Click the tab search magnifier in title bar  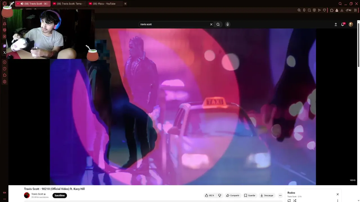340,4
